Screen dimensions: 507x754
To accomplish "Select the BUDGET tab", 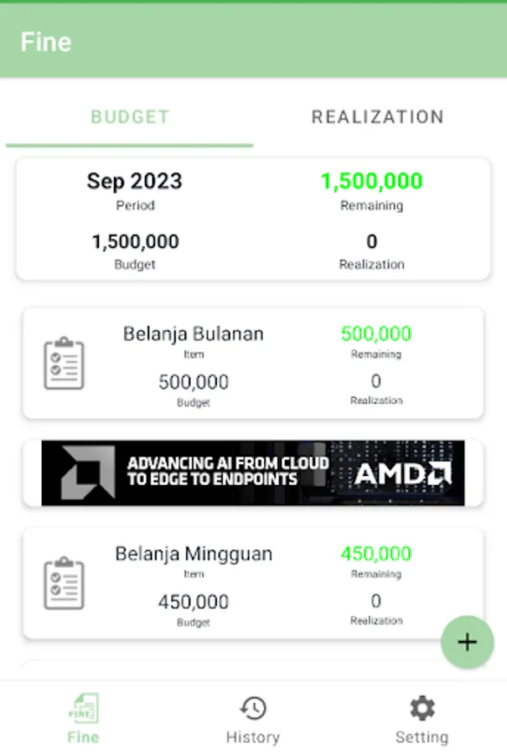I will (x=130, y=117).
